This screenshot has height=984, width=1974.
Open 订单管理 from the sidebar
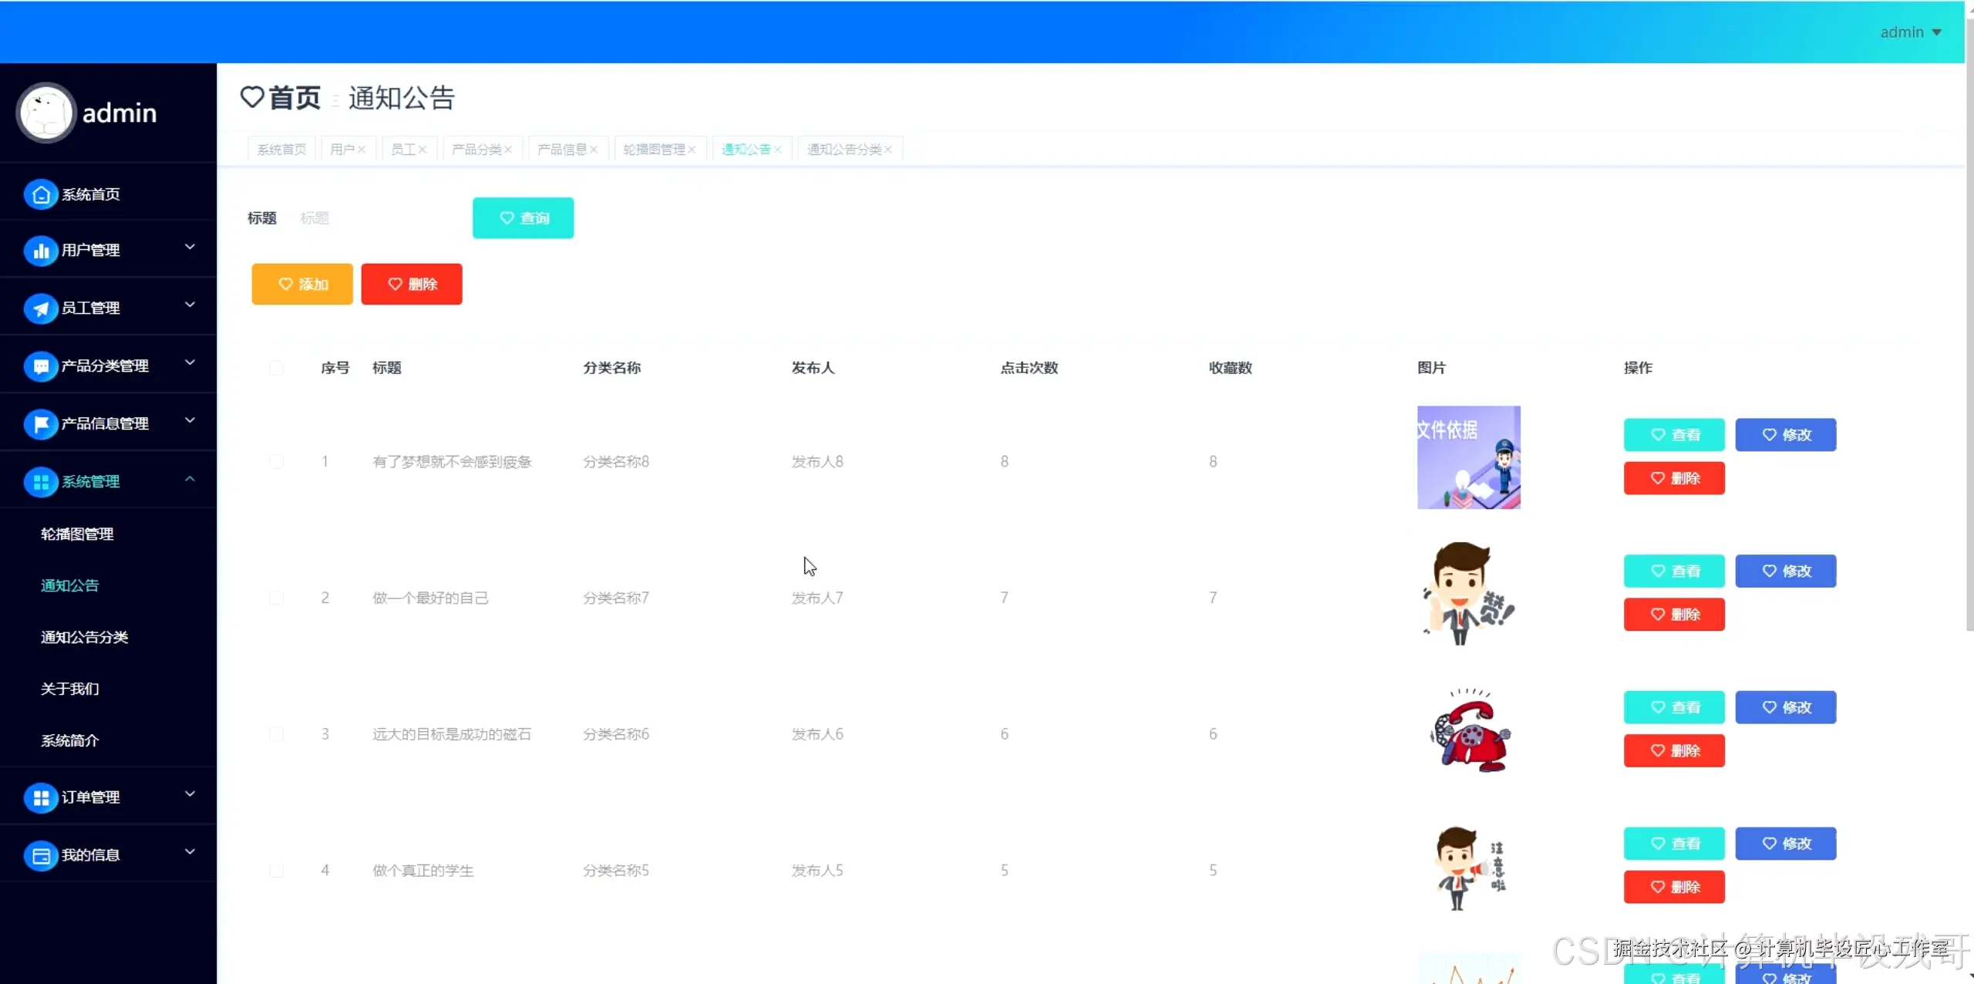point(91,797)
